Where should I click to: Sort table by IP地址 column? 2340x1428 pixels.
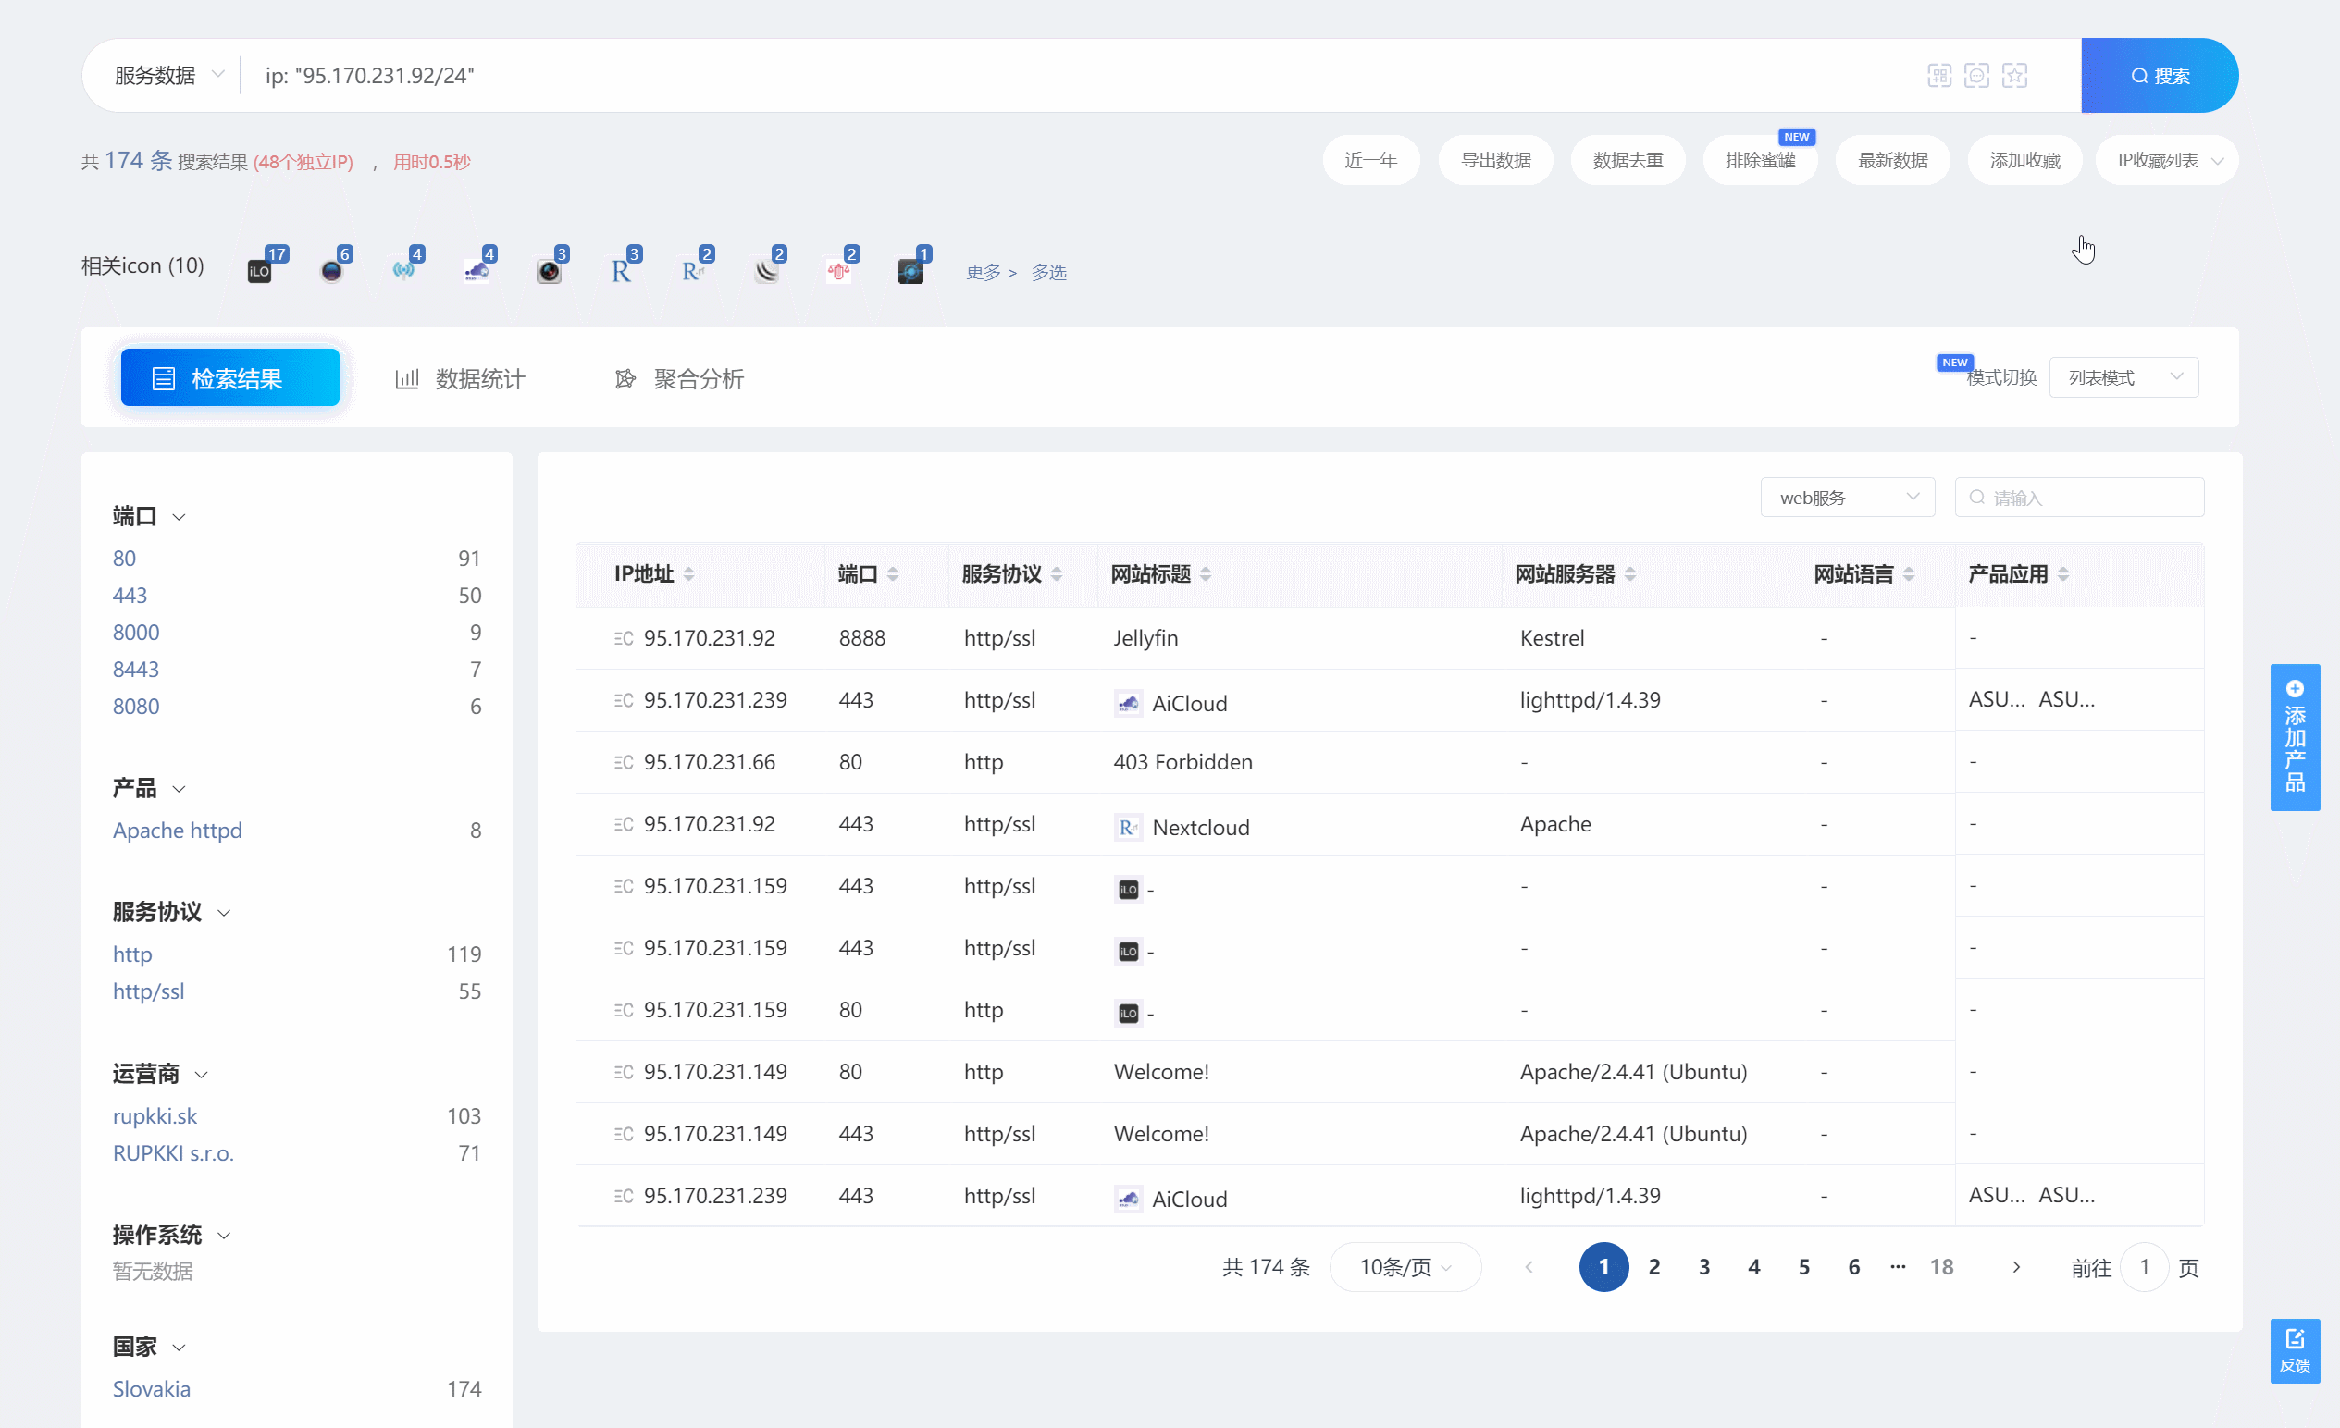point(689,573)
